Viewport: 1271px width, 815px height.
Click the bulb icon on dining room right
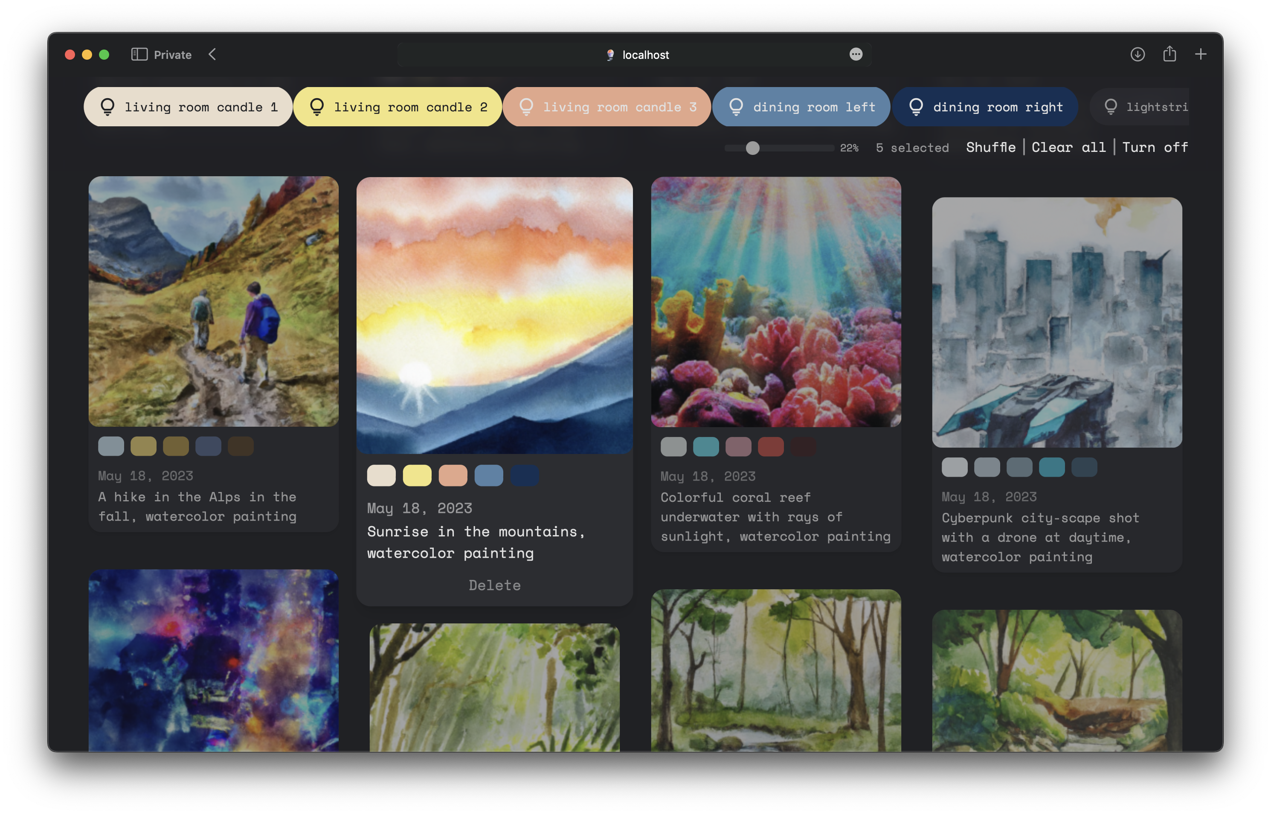pyautogui.click(x=916, y=107)
